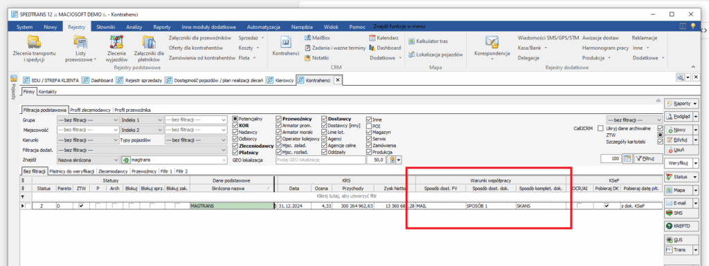This screenshot has width=709, height=266.
Task: Open the Typy pojazdów dropdown
Action: click(223, 140)
